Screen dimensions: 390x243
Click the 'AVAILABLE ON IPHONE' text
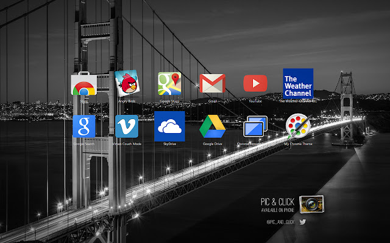point(278,210)
